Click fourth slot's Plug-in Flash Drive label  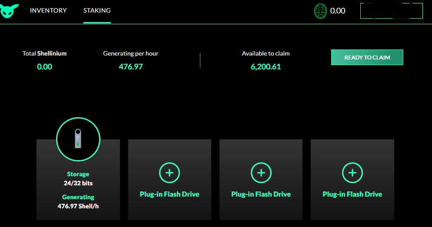click(352, 194)
